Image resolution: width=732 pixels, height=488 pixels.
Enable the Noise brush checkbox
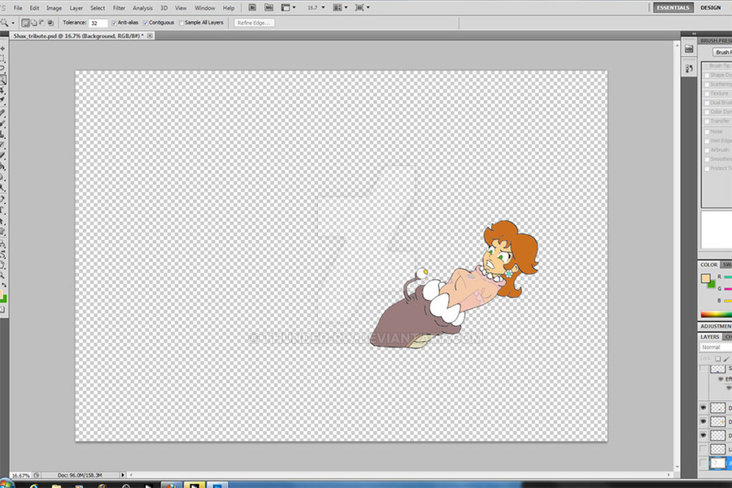pyautogui.click(x=707, y=132)
